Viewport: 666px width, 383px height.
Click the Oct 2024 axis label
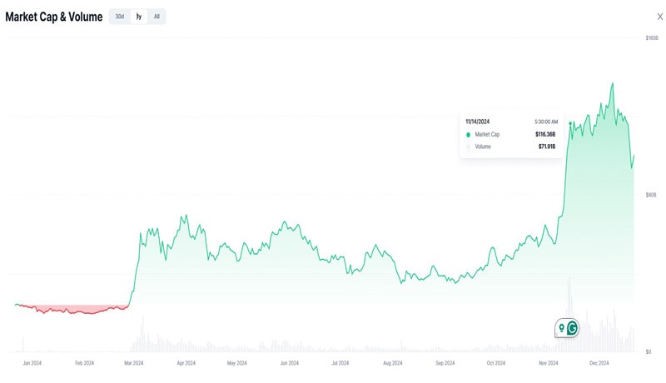pyautogui.click(x=496, y=363)
